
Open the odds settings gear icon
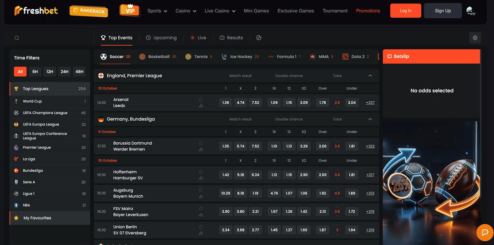(475, 38)
